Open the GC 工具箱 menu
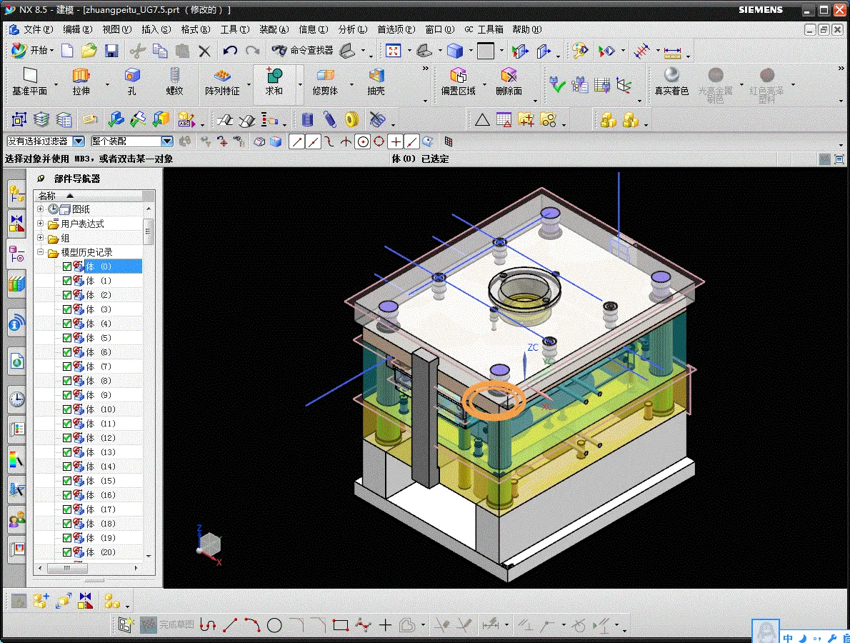The image size is (850, 643). click(484, 29)
